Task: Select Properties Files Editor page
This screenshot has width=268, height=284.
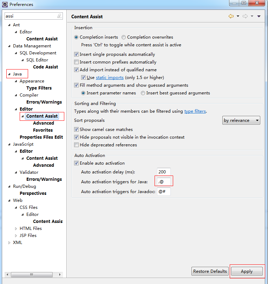Action: click(x=41, y=137)
